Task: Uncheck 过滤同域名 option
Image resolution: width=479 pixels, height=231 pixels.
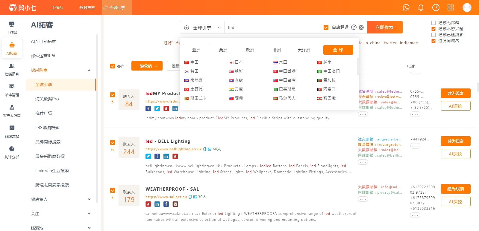Action: point(433,41)
